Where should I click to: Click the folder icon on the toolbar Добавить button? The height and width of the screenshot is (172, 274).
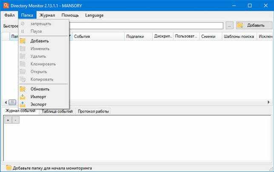point(240,26)
